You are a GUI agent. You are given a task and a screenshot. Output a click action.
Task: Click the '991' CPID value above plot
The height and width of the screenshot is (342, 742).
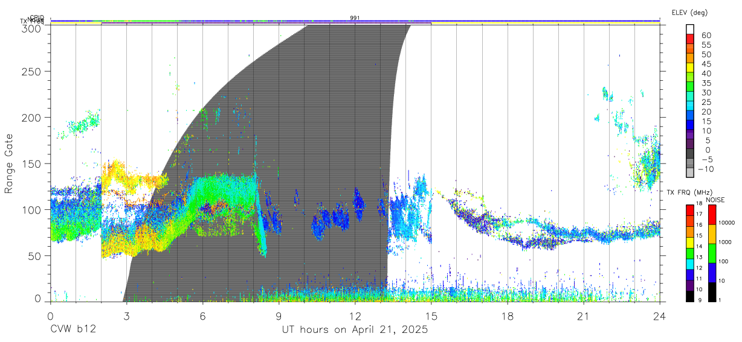[x=355, y=18]
